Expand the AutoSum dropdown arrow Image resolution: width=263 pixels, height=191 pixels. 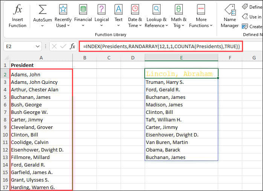pos(43,26)
